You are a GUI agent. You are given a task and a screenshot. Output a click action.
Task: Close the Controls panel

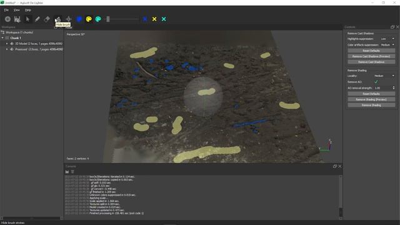397,27
